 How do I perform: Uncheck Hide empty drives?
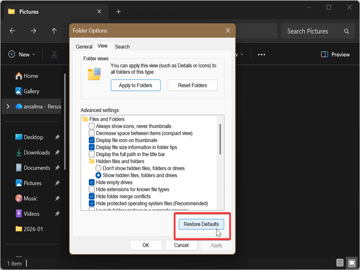point(92,183)
